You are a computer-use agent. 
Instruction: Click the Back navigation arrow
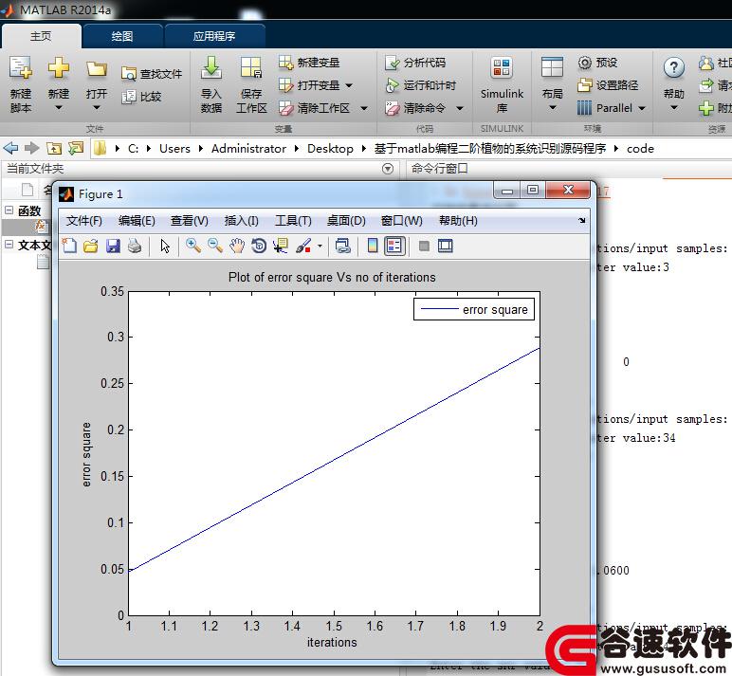[x=10, y=149]
